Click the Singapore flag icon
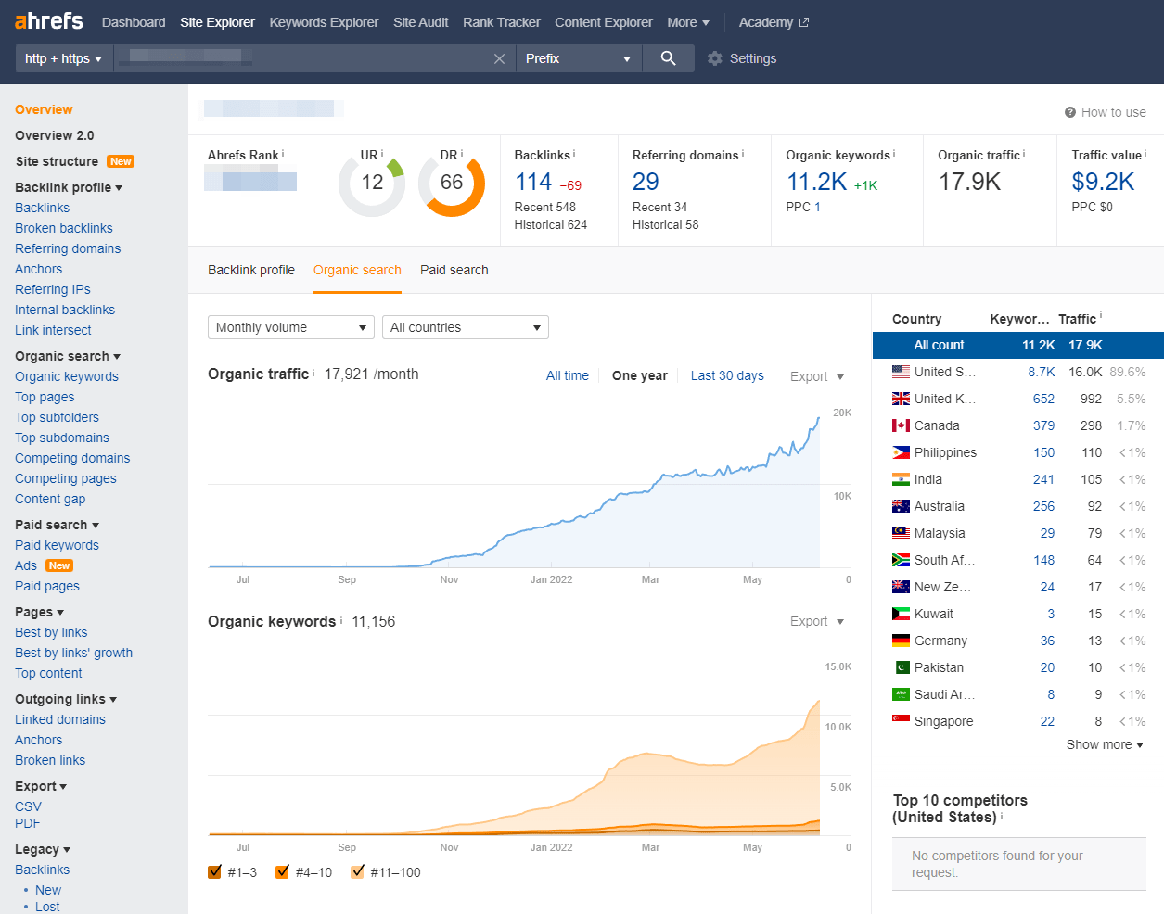Screen dimensions: 1164x914 (x=901, y=721)
